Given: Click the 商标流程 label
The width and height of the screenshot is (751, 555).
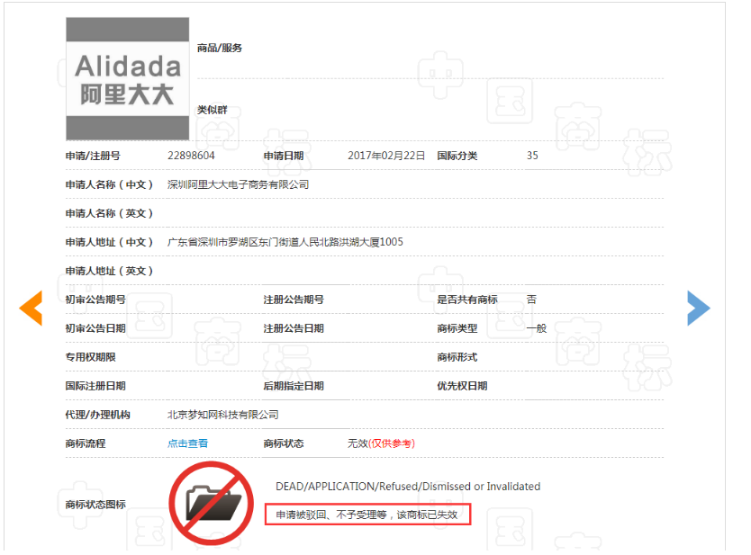Looking at the screenshot, I should tap(86, 443).
